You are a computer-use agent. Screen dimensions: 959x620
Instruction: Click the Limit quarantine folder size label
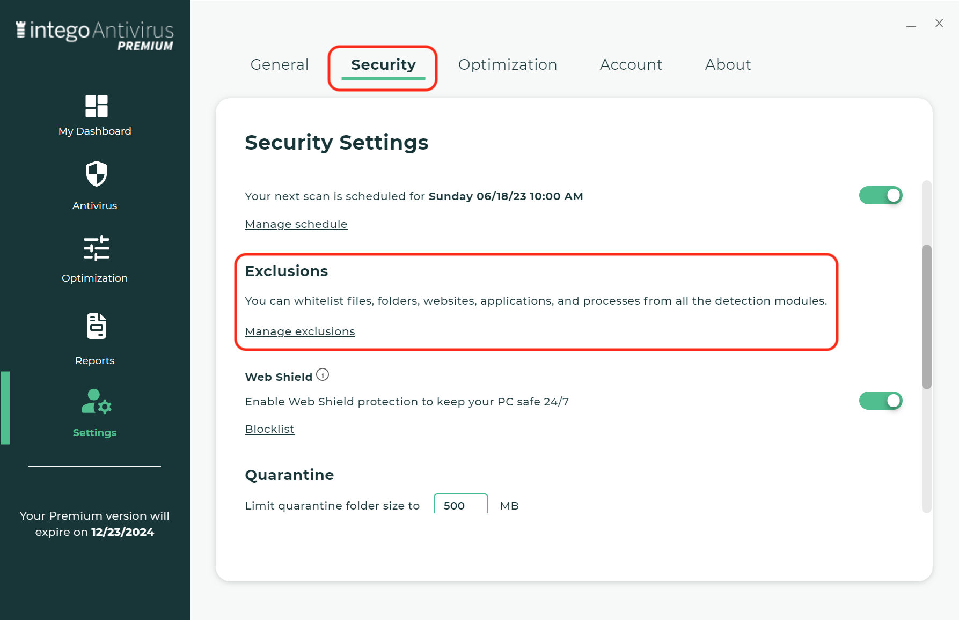click(x=332, y=506)
